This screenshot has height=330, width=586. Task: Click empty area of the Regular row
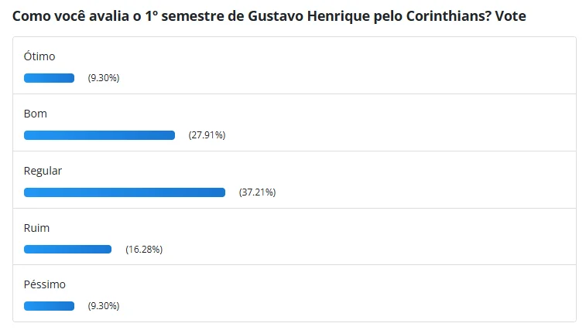tap(411, 180)
